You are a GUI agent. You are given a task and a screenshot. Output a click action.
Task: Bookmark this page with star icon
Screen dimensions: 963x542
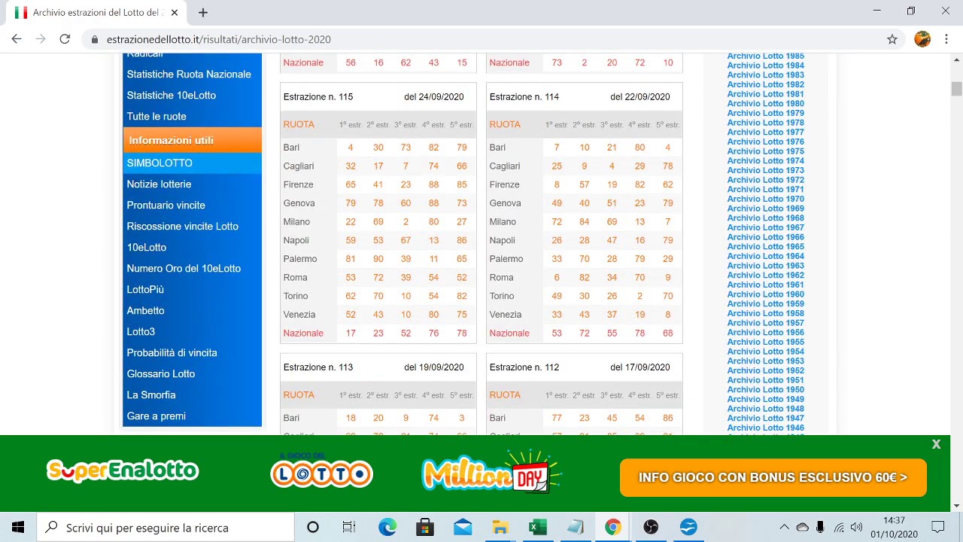click(x=892, y=39)
